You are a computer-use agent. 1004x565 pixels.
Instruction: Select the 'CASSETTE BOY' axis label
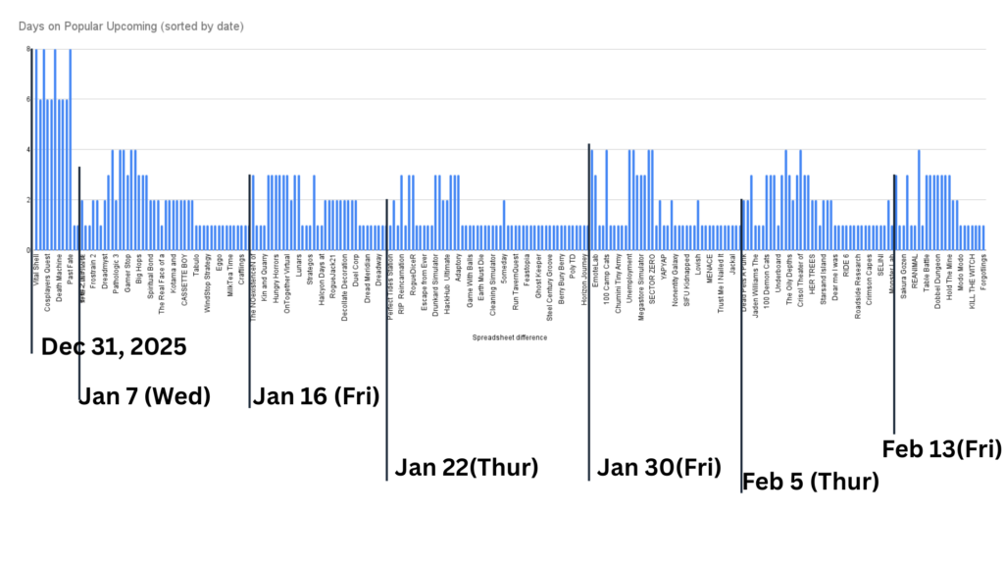point(185,279)
